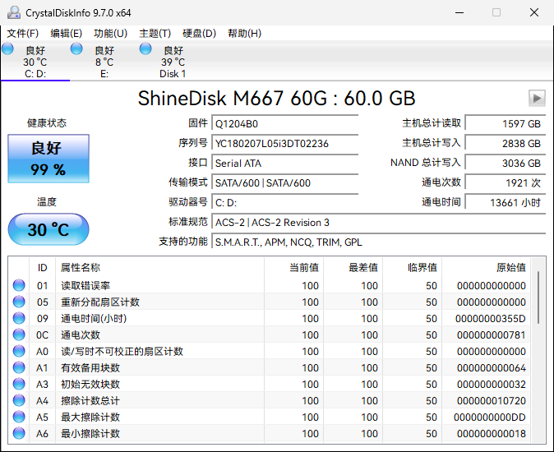554x452 pixels.
Task: Select the 最大擦除计数 attribute row
Action: pyautogui.click(x=270, y=417)
